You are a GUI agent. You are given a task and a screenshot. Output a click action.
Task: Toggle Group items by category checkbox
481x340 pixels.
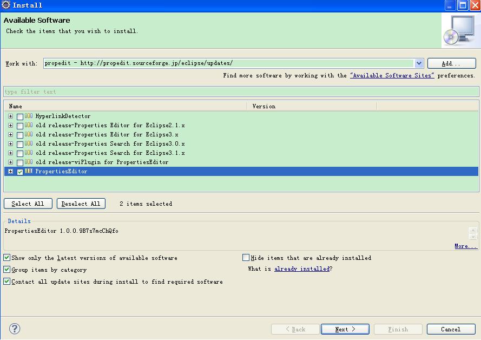[6, 270]
